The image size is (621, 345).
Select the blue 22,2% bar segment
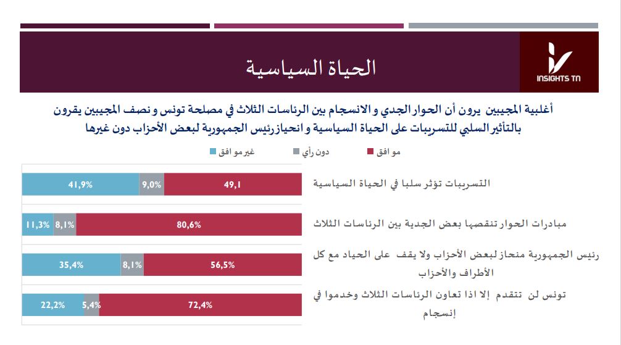[x=52, y=305]
